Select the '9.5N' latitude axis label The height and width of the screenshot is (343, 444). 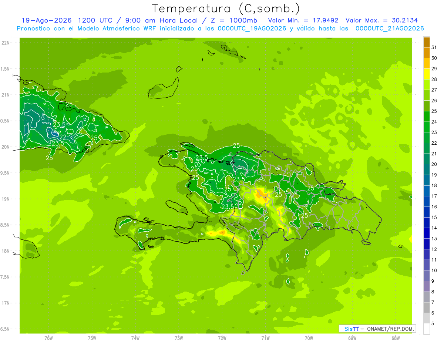tap(6, 173)
